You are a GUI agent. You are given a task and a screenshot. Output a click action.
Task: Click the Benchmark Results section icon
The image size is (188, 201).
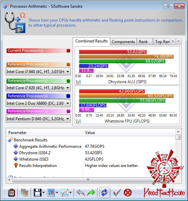pyautogui.click(x=10, y=140)
